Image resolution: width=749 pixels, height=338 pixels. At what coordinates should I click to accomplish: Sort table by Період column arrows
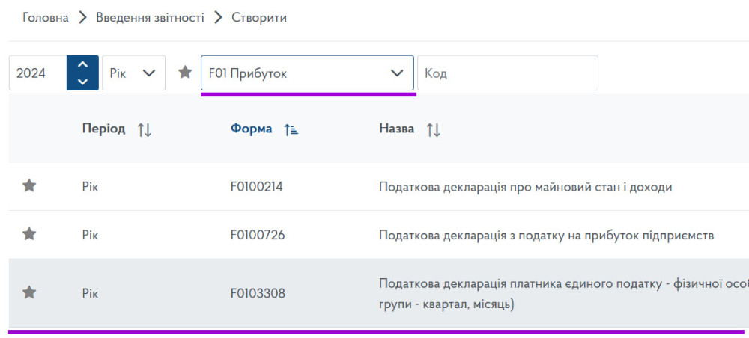click(145, 129)
